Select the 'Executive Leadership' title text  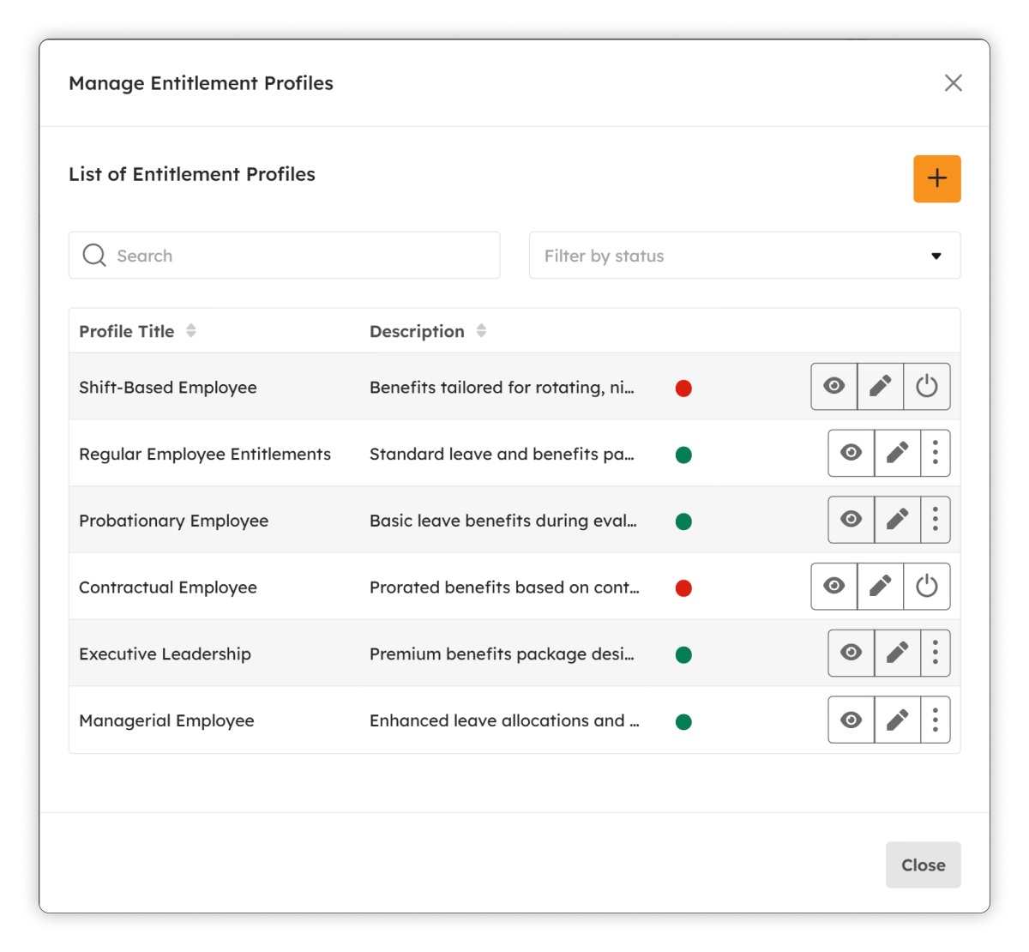165,654
